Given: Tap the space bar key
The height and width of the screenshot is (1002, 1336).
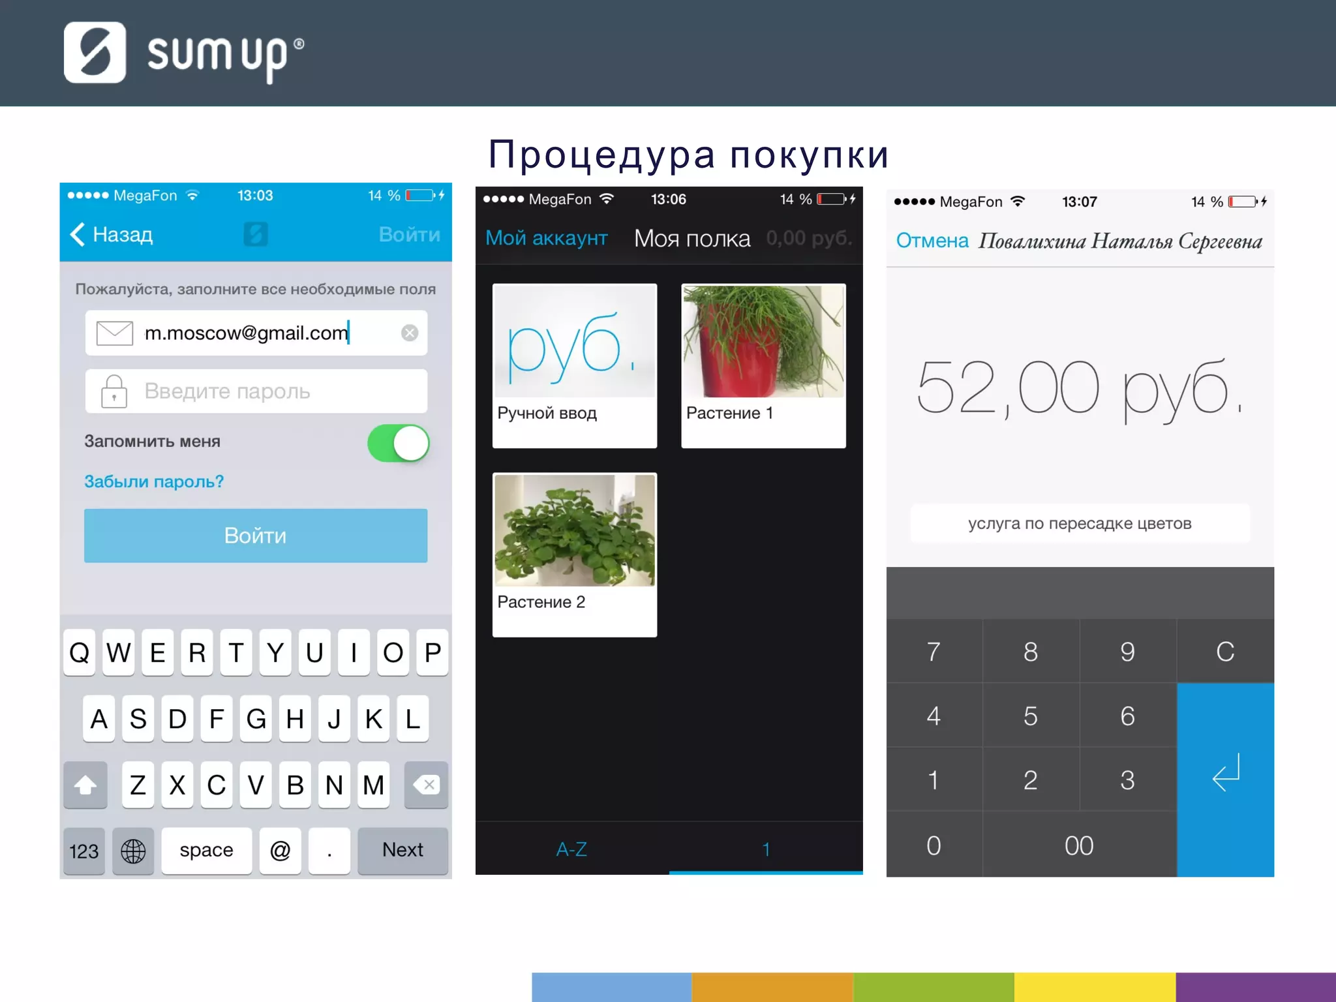Looking at the screenshot, I should coord(206,851).
